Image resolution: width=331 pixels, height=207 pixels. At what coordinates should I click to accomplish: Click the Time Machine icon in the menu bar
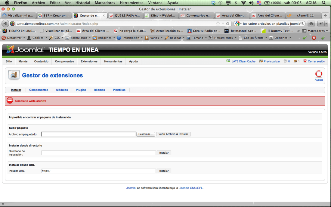(220, 3)
